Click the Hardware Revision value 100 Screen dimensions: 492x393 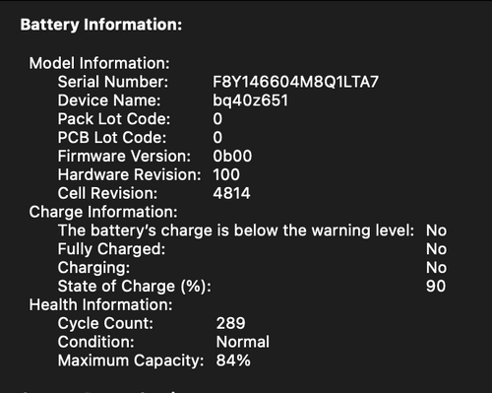(226, 174)
